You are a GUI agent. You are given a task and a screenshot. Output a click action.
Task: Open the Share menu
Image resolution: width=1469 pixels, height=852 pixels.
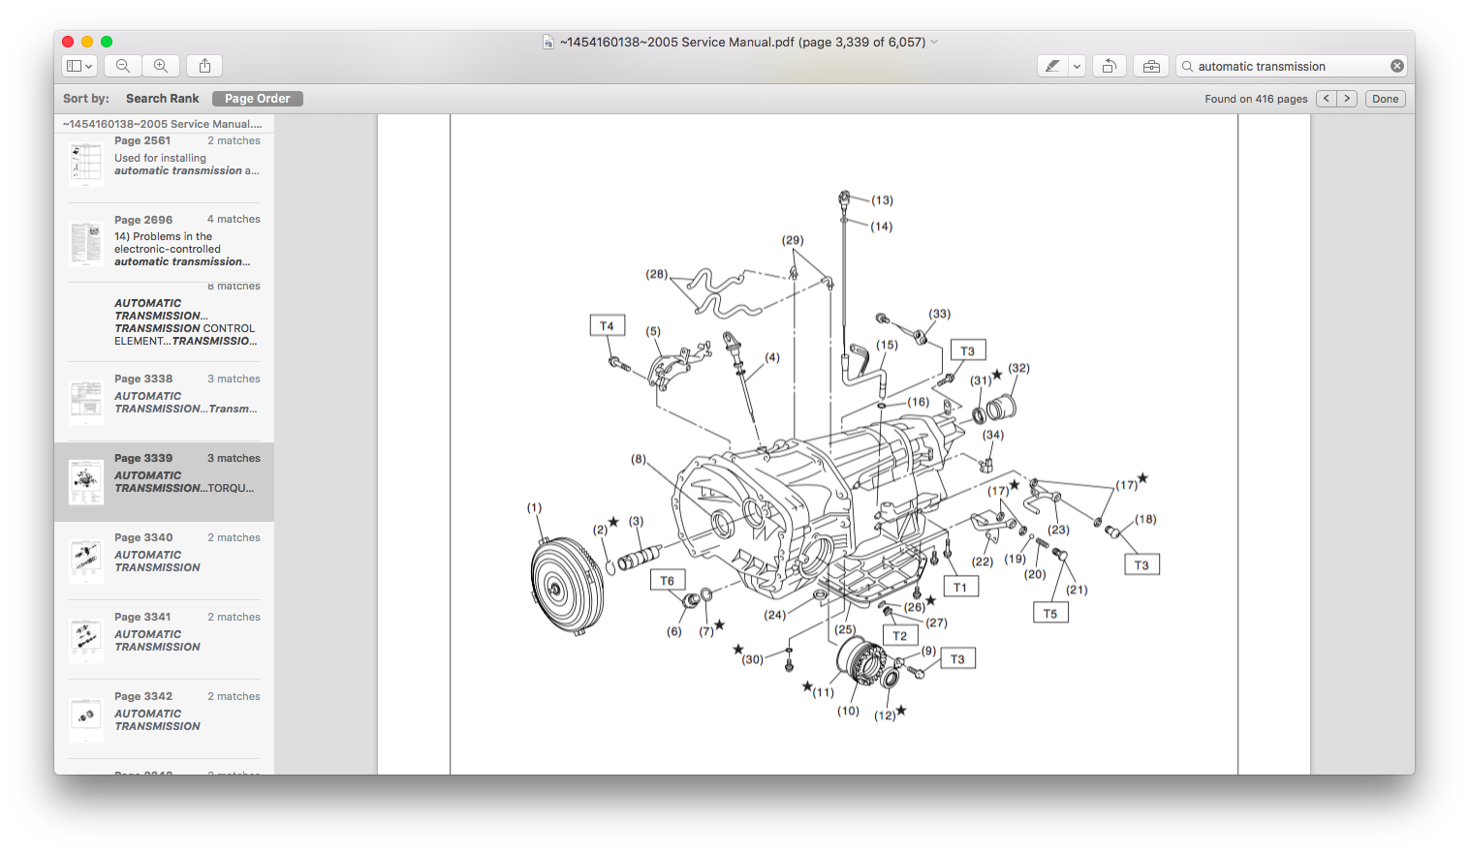tap(204, 66)
